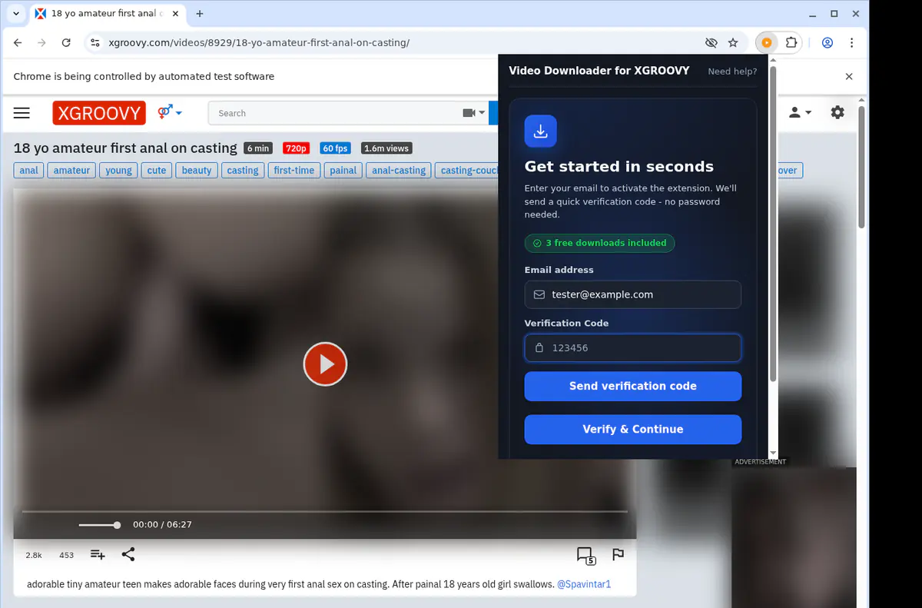Expand the tab search chevron

pos(16,14)
